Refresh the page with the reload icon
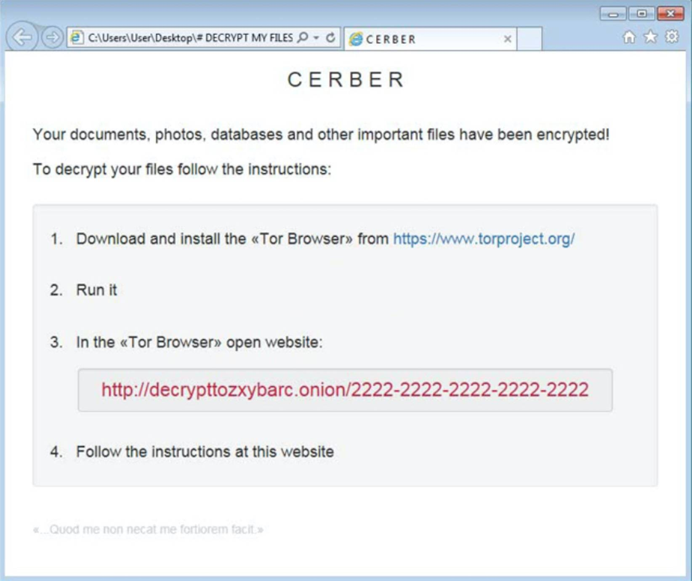The width and height of the screenshot is (692, 581). (331, 37)
